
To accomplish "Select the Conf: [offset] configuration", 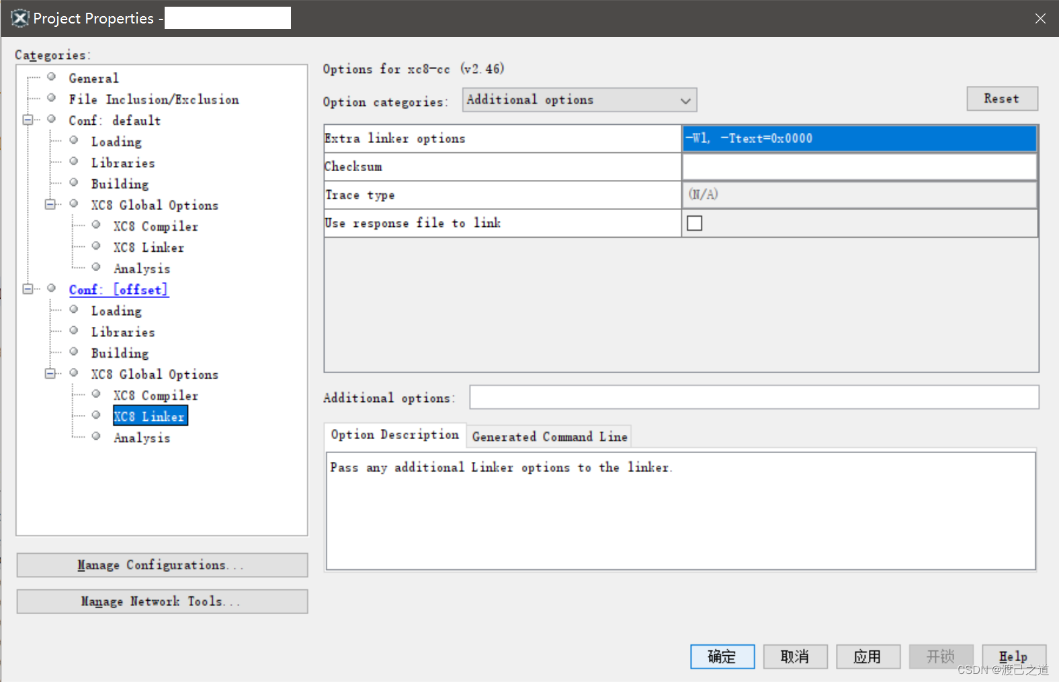I will tap(118, 290).
